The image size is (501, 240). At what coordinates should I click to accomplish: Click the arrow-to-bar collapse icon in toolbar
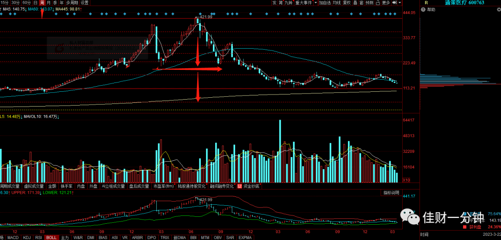(x=395, y=3)
